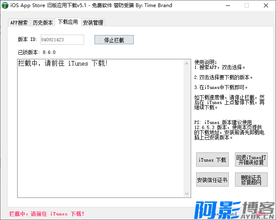Close the iOS App Store download window
The width and height of the screenshot is (276, 220).
click(x=266, y=5)
